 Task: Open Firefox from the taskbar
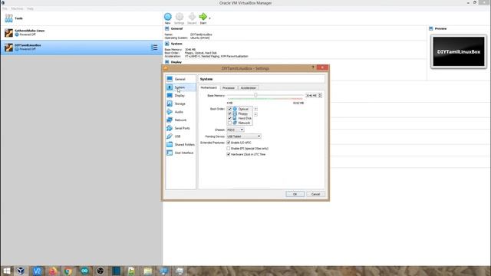coord(53,271)
